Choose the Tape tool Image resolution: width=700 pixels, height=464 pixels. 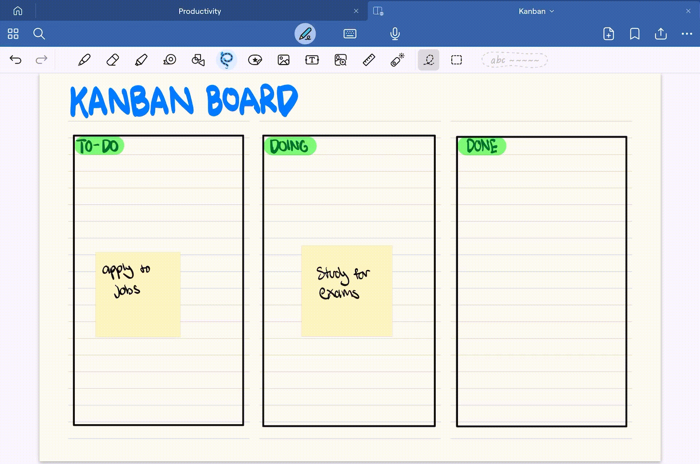(170, 60)
